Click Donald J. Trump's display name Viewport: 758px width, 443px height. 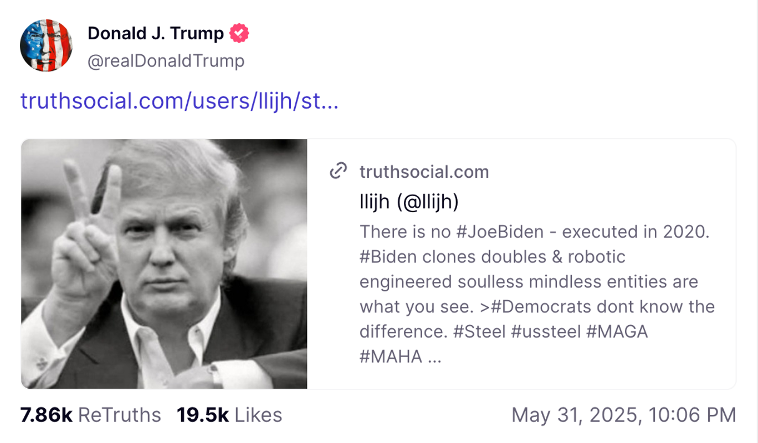157,33
